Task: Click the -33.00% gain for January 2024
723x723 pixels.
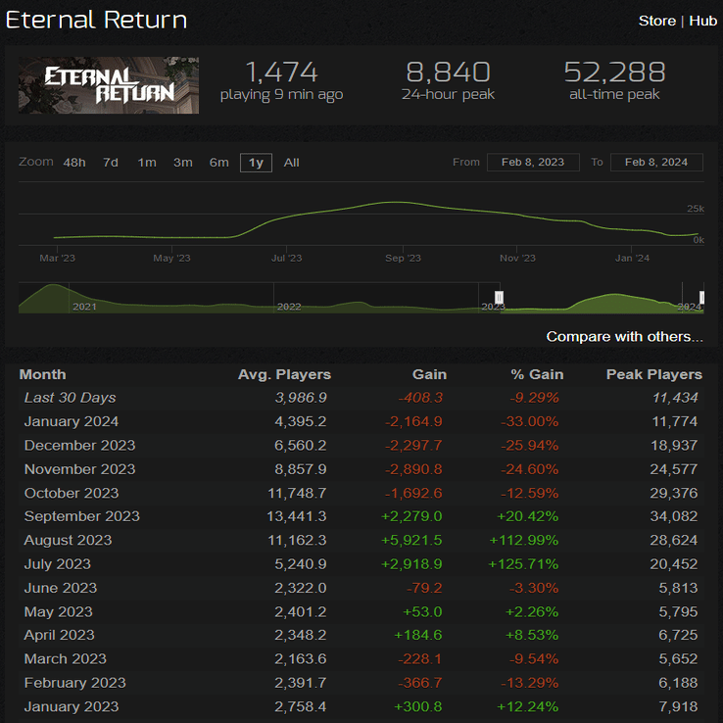Action: (x=530, y=421)
